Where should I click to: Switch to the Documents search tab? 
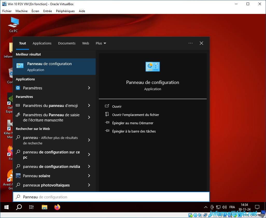(x=67, y=43)
